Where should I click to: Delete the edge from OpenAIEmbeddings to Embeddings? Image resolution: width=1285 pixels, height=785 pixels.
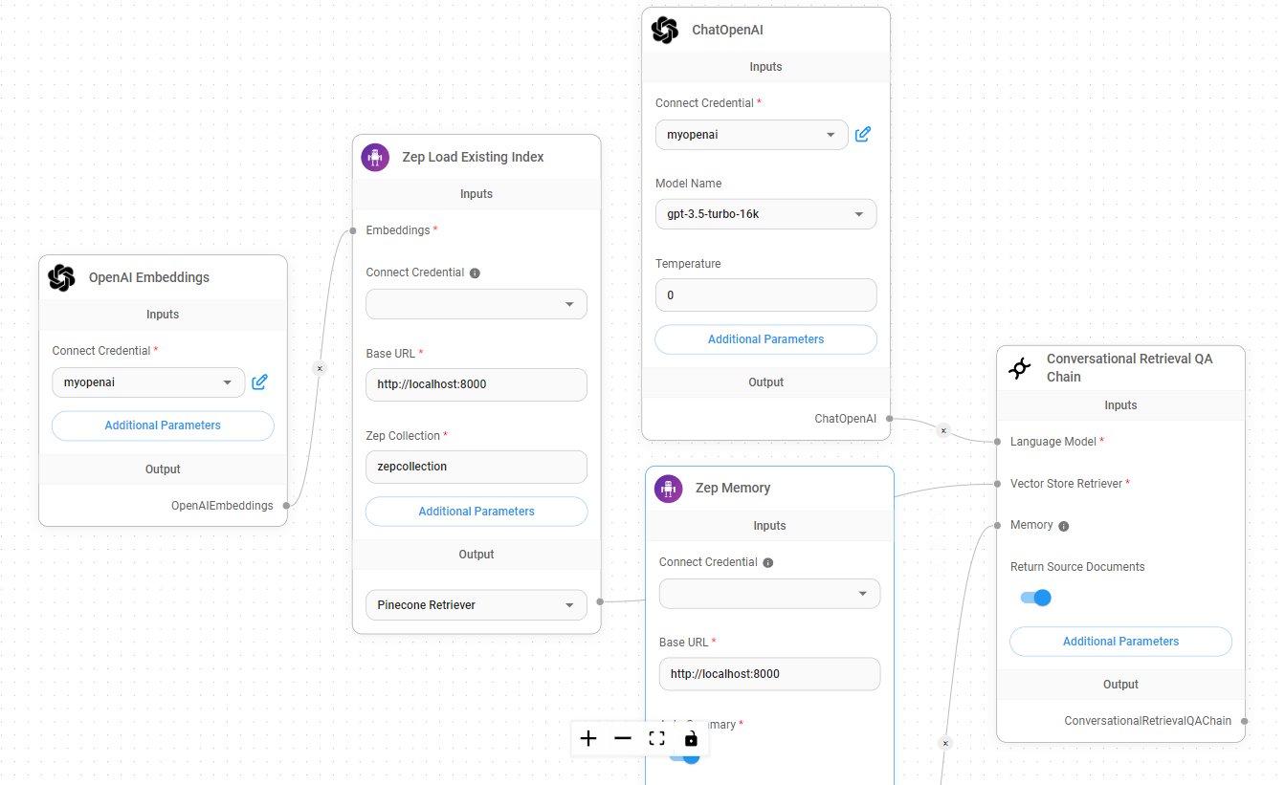(x=320, y=367)
